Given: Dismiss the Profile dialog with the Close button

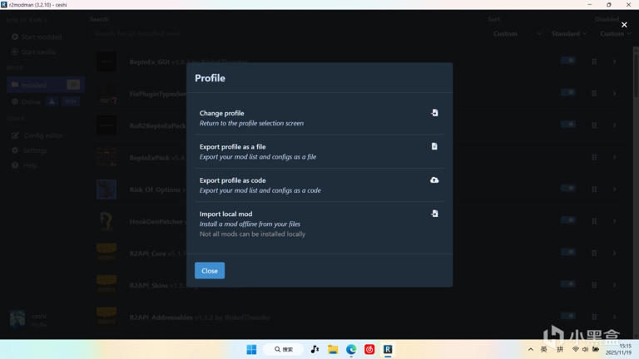Looking at the screenshot, I should 210,271.
